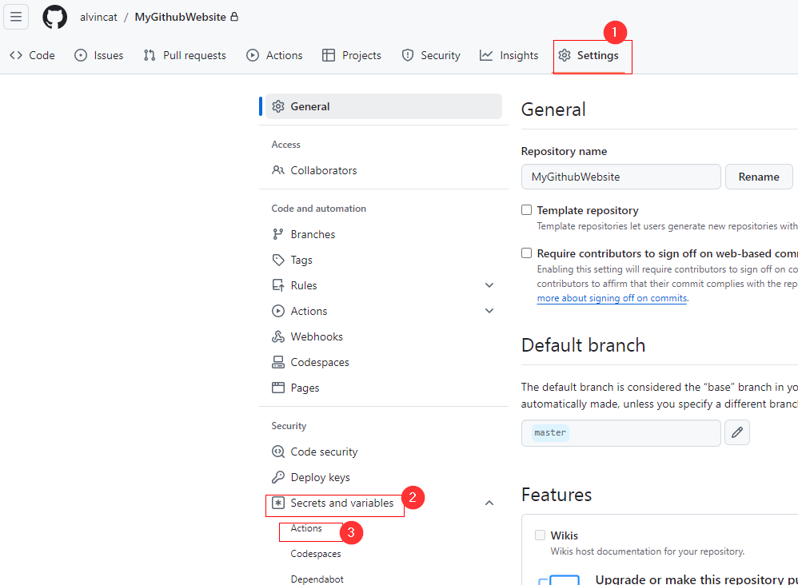The height and width of the screenshot is (585, 798).
Task: Click the Repository name text field
Action: (620, 177)
